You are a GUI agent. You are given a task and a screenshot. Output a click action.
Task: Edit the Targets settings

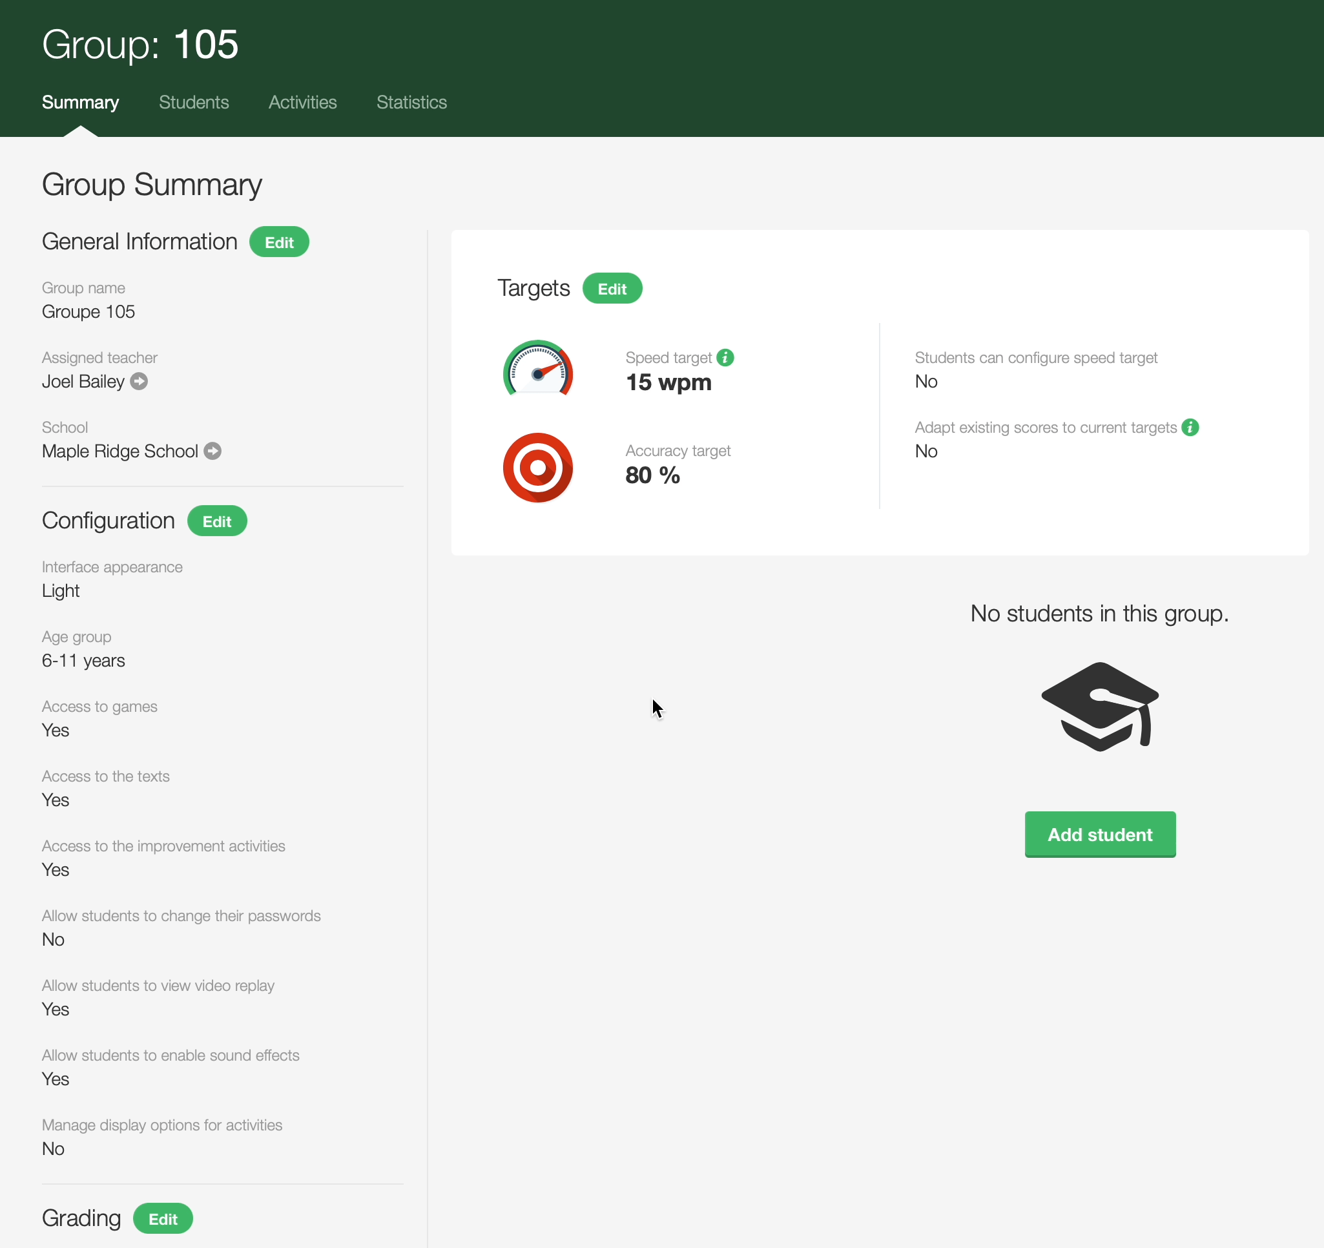click(612, 289)
